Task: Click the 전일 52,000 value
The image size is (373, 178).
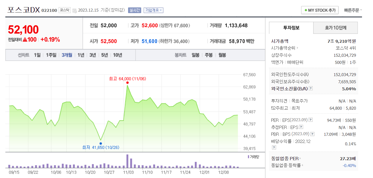Action: tap(109, 26)
